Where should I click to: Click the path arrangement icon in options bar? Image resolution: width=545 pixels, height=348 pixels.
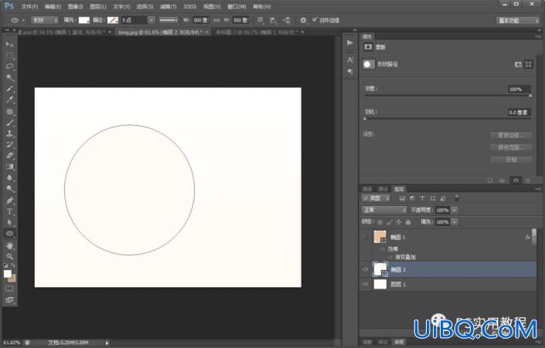pos(286,21)
